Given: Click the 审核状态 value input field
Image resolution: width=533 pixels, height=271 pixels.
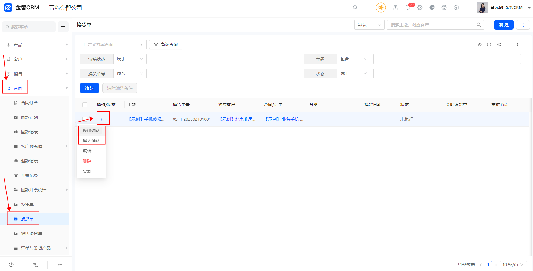Looking at the screenshot, I should [x=223, y=59].
